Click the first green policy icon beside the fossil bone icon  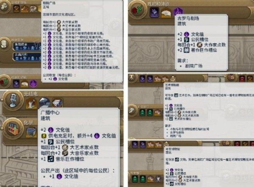click(142, 112)
